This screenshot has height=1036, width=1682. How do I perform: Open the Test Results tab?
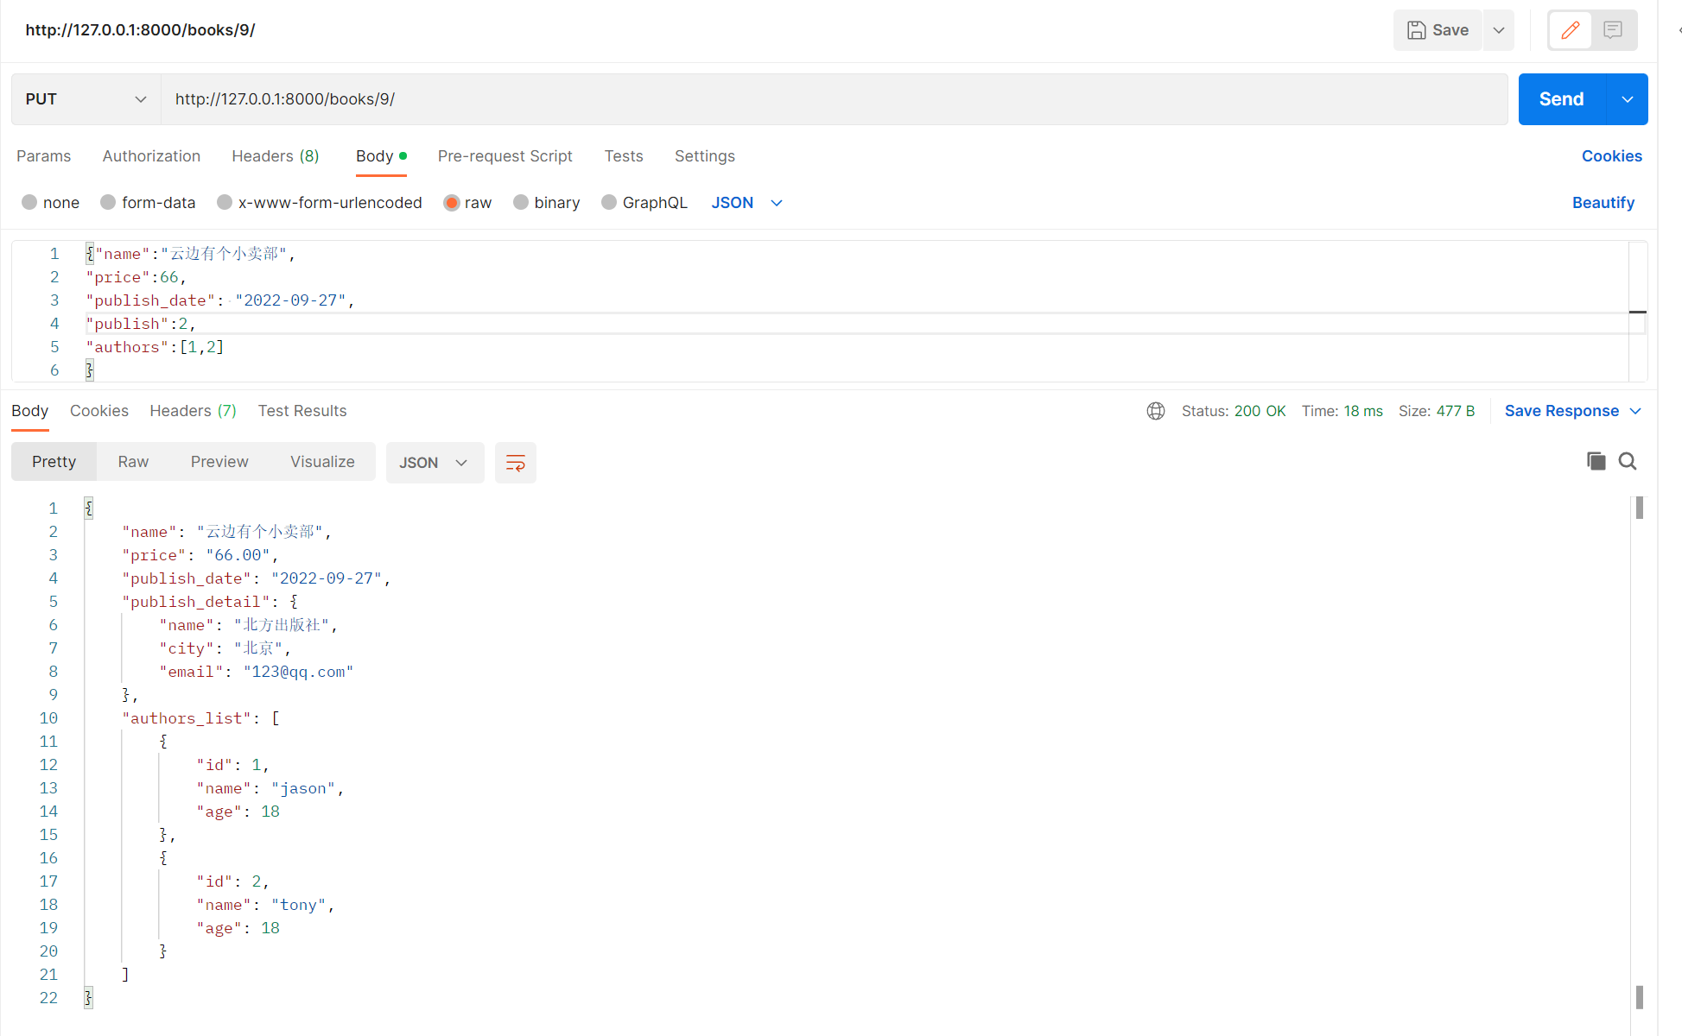pyautogui.click(x=301, y=411)
